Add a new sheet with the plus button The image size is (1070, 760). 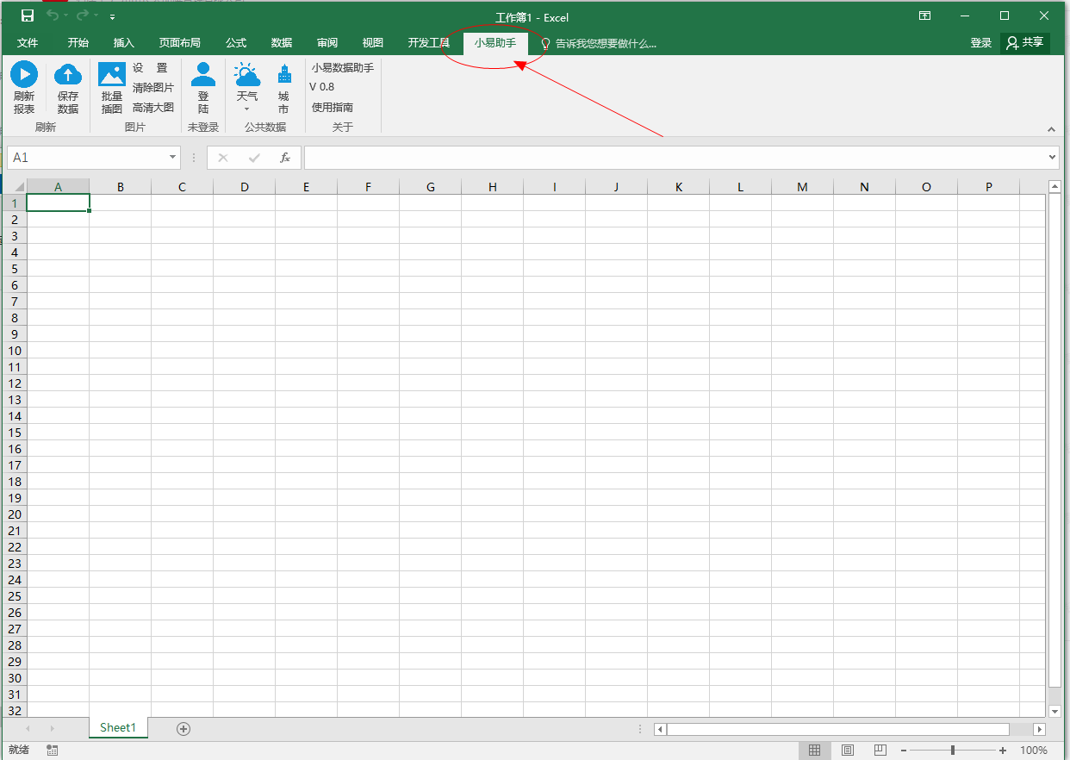(184, 729)
